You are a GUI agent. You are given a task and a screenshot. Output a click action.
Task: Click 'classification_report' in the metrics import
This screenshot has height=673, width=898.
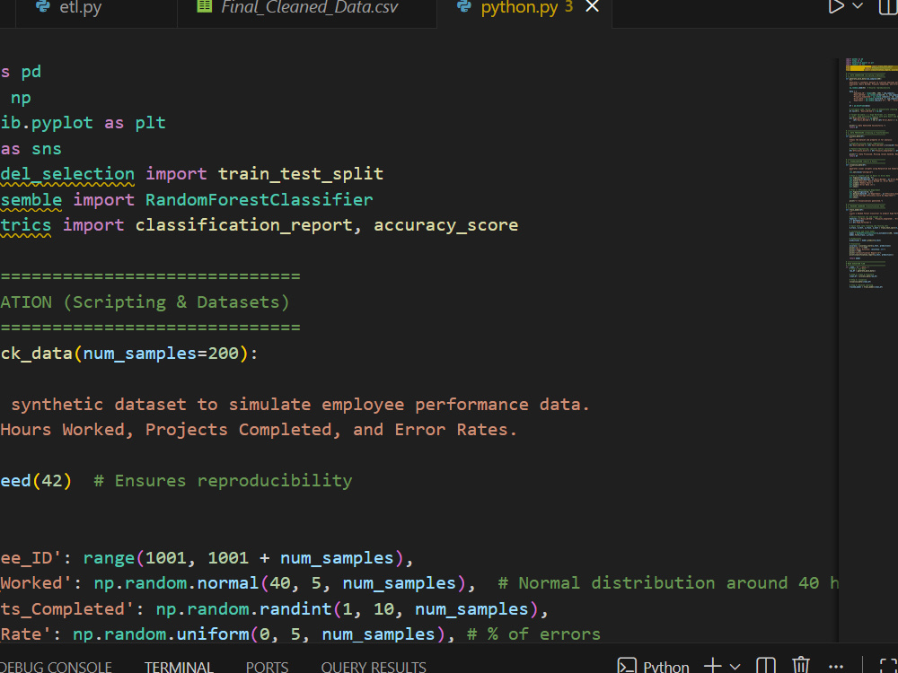tap(244, 225)
